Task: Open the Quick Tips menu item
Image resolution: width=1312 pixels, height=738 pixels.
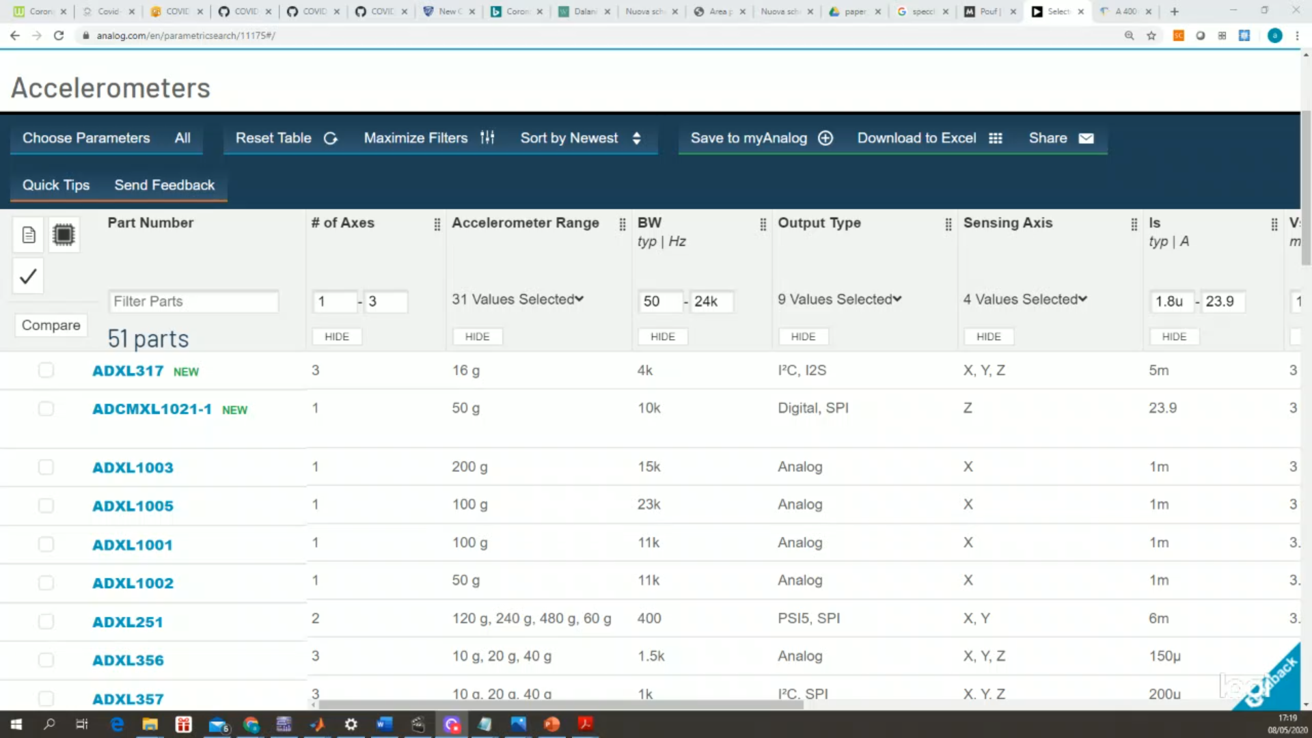Action: (x=56, y=185)
